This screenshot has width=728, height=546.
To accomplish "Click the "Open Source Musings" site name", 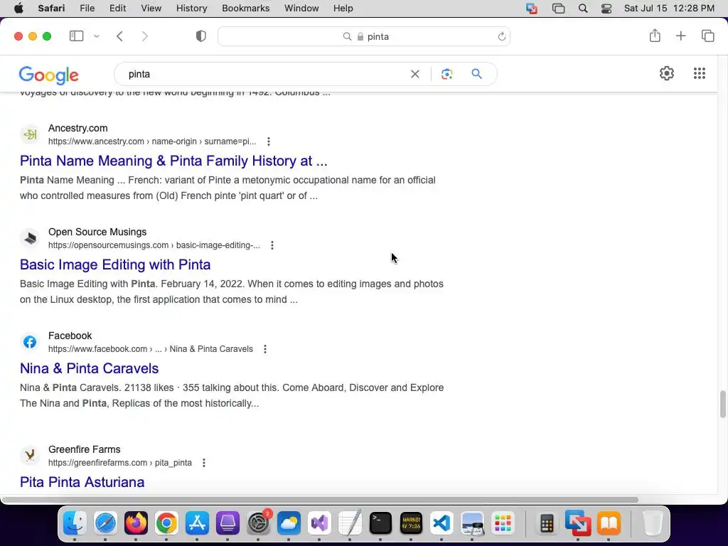I will [x=97, y=232].
